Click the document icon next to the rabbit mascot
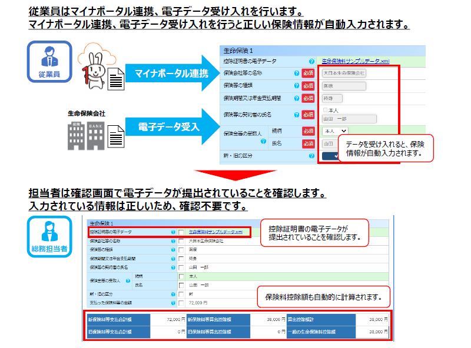Image resolution: width=471 pixels, height=348 pixels. (116, 79)
